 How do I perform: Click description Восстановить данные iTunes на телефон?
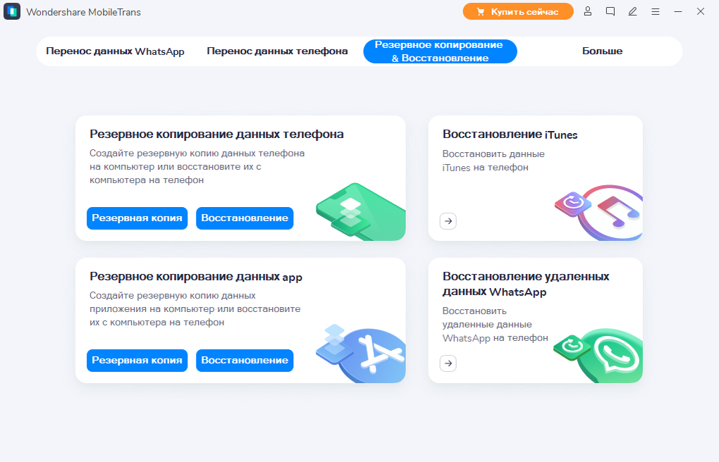tap(493, 161)
